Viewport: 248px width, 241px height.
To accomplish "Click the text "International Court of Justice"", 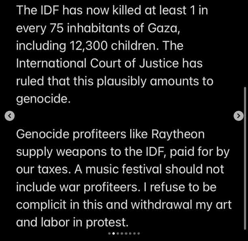I will (x=97, y=63).
